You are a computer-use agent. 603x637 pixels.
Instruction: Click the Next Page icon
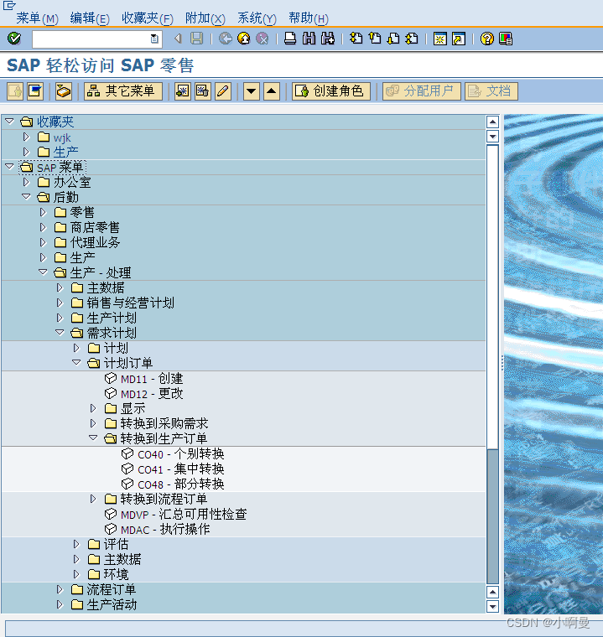click(x=393, y=39)
